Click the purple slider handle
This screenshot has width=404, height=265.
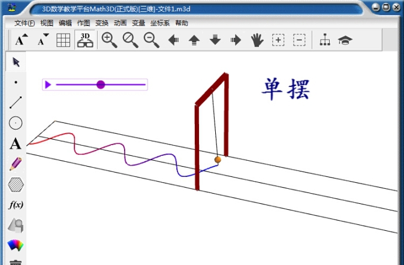pyautogui.click(x=101, y=85)
